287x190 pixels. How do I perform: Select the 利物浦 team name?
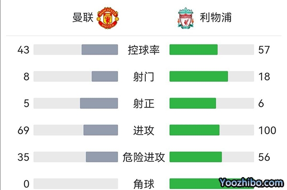(216, 18)
